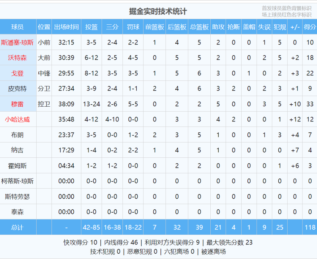Viewport: 317px width, 259px height.
Task: Click 穆雷's 13-24 field goal cell
Action: coord(91,104)
